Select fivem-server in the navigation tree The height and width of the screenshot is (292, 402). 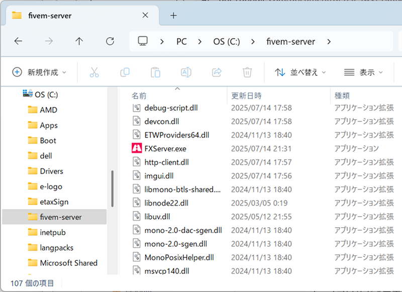(54, 217)
